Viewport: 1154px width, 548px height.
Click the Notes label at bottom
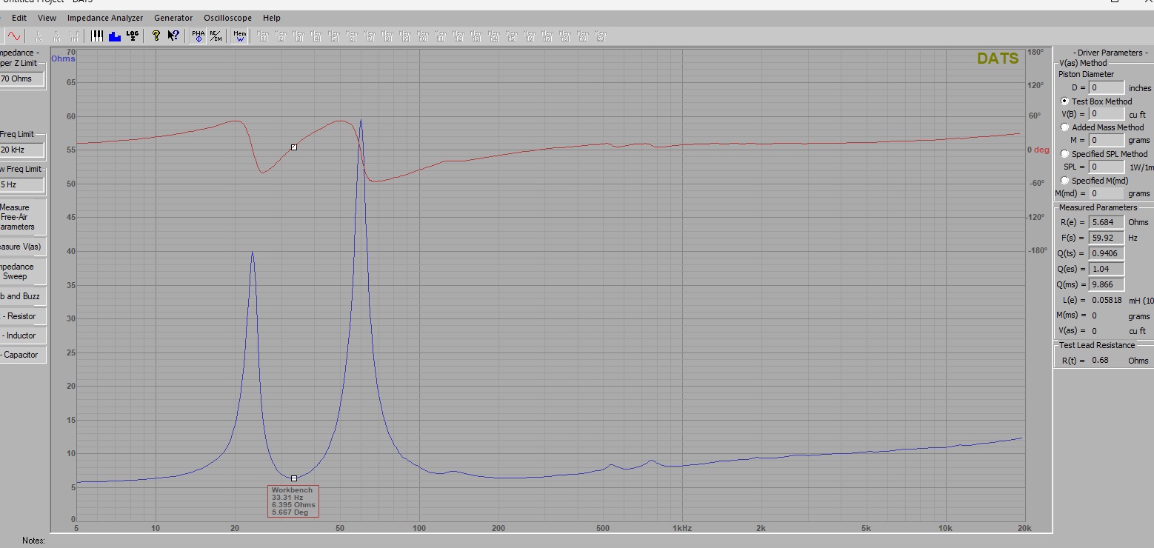(x=34, y=541)
